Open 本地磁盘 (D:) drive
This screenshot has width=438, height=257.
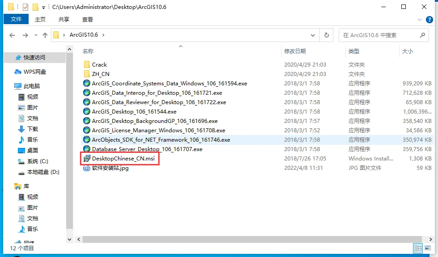pyautogui.click(x=43, y=172)
